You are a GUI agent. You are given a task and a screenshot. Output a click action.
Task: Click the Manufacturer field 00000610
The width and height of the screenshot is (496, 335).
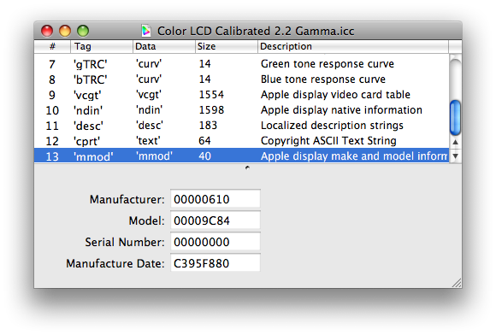216,199
